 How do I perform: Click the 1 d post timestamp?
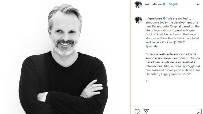click(147, 81)
